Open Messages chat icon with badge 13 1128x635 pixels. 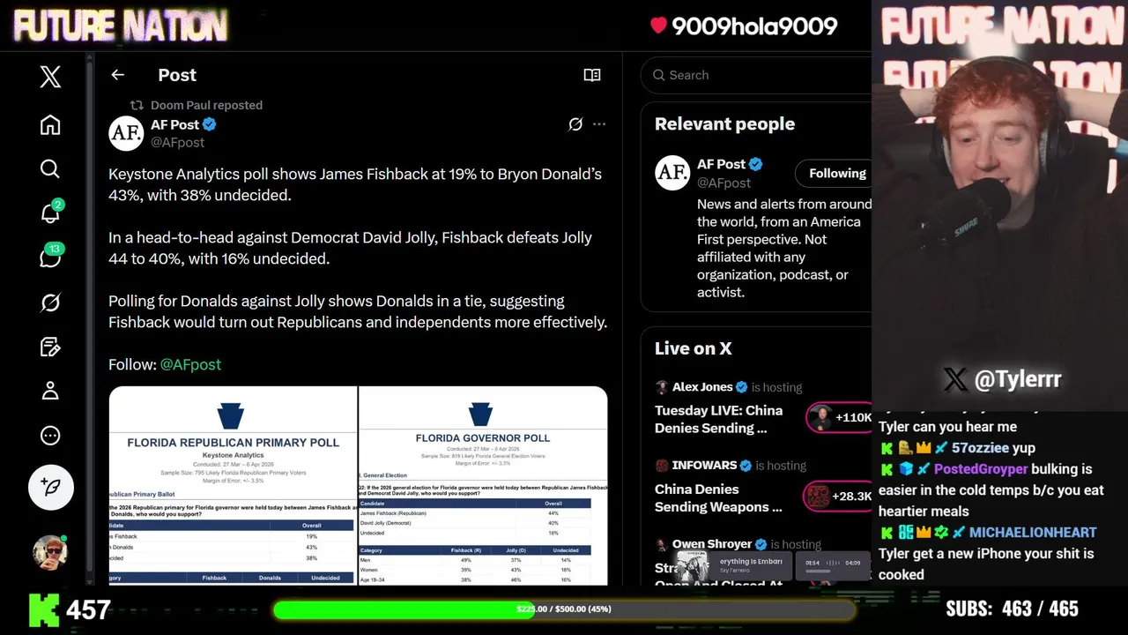tap(50, 257)
